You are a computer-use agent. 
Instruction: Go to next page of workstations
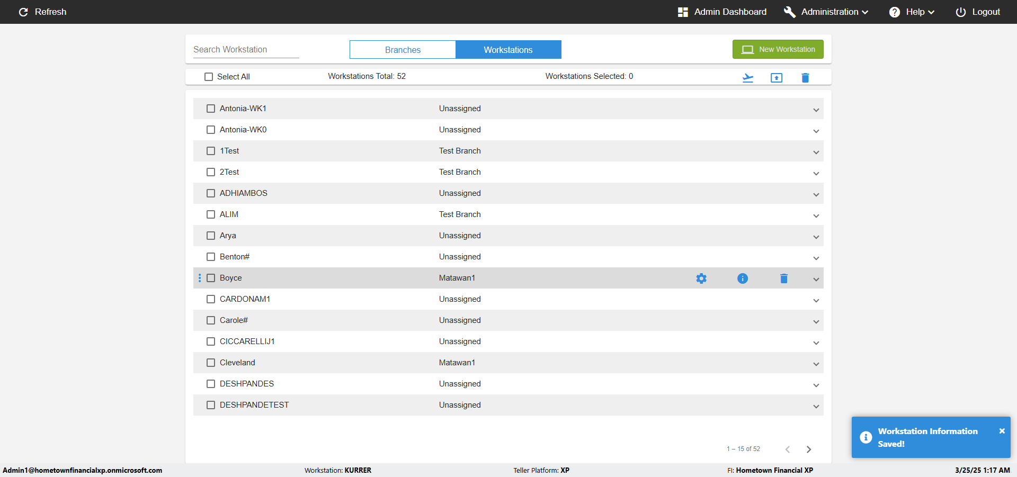809,449
